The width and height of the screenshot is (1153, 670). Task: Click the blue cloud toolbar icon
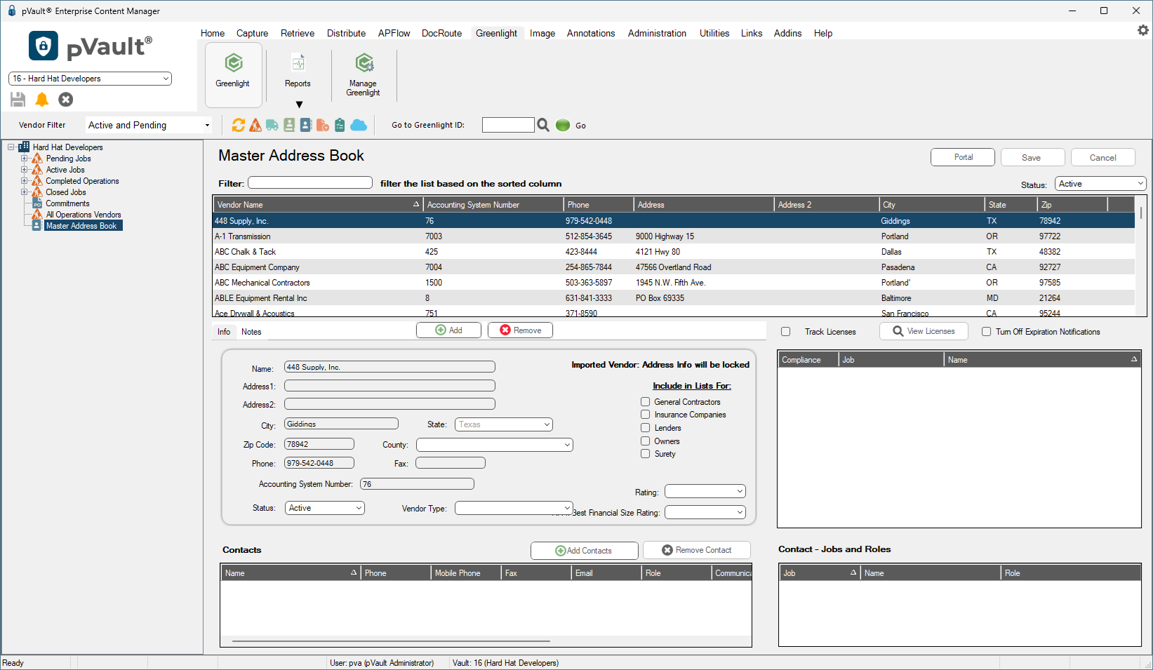[x=359, y=125]
